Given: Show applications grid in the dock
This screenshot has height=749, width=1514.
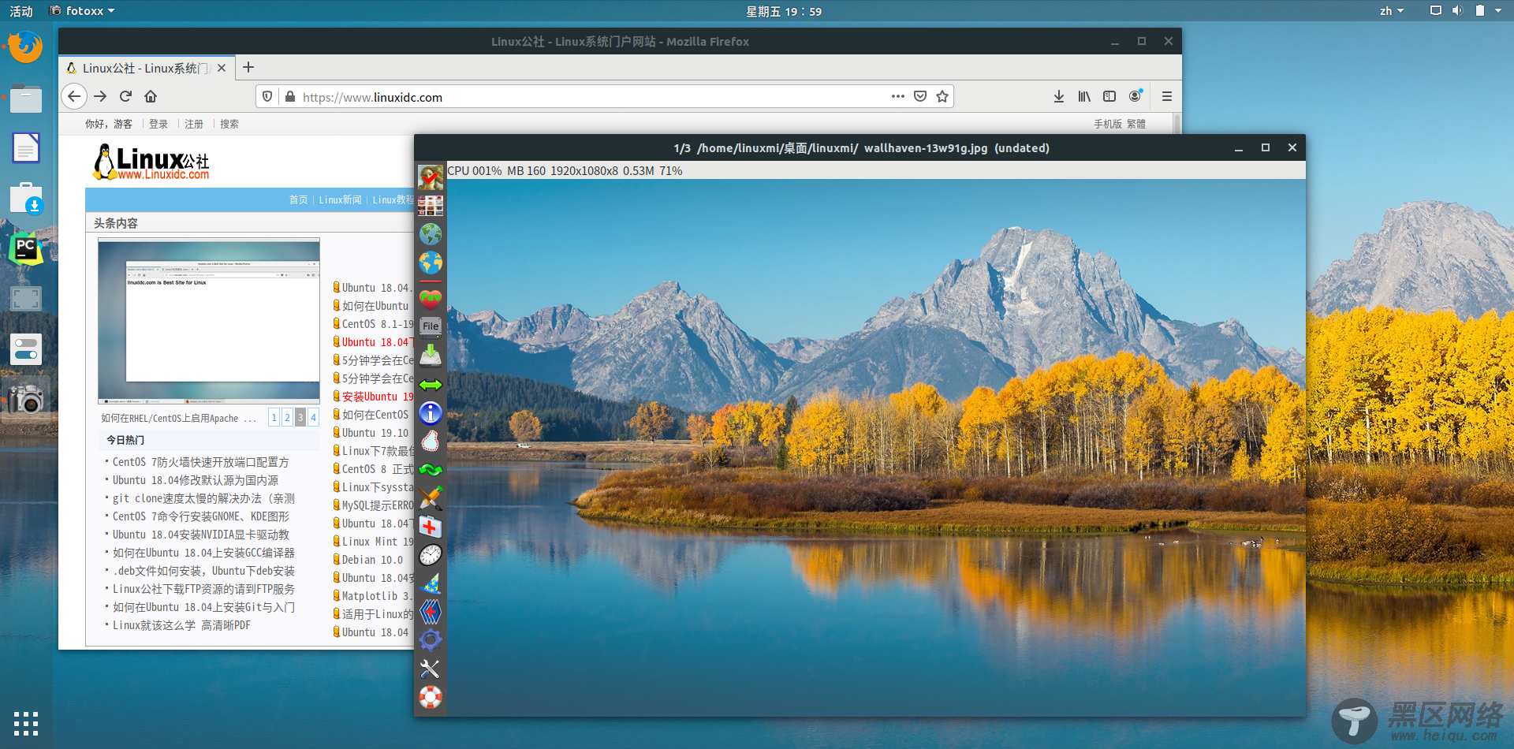Looking at the screenshot, I should tap(26, 723).
